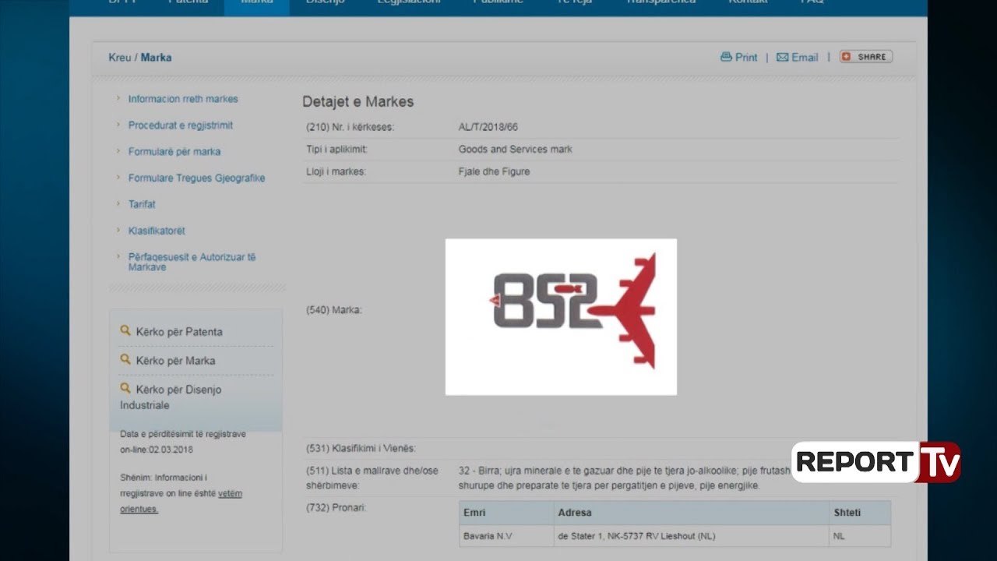Click the B52 trademark logo image
Image resolution: width=997 pixels, height=561 pixels.
[x=561, y=316]
